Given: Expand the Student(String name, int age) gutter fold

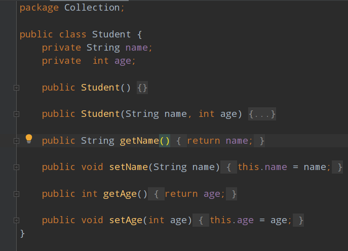Looking at the screenshot, I should [16, 114].
